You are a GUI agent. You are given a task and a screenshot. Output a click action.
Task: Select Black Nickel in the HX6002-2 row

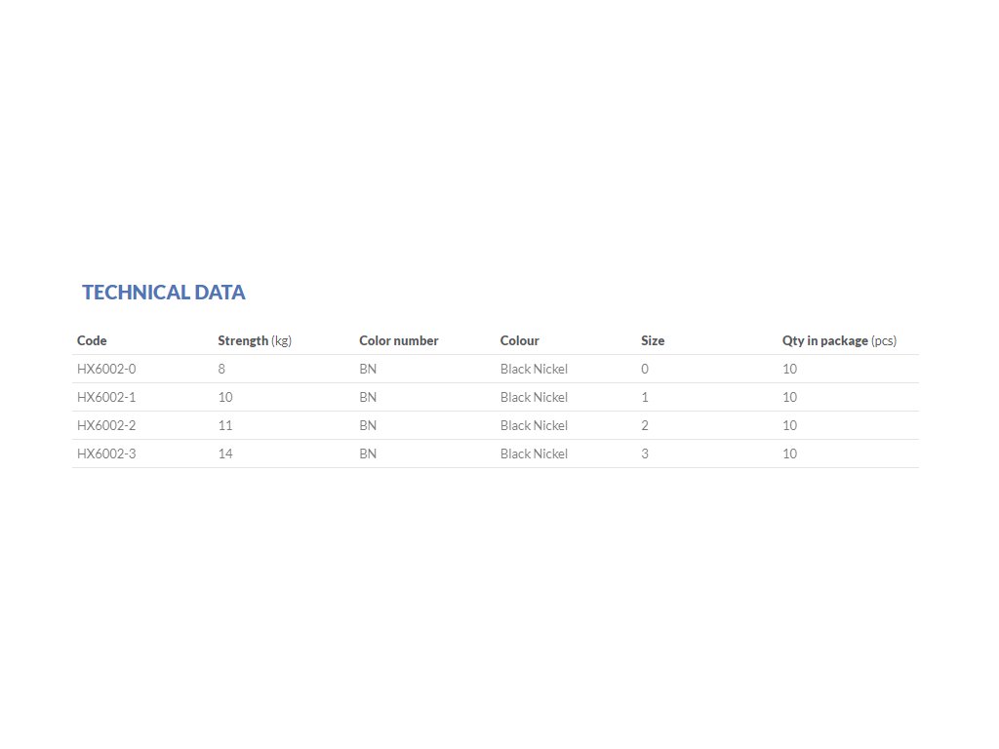tap(534, 425)
